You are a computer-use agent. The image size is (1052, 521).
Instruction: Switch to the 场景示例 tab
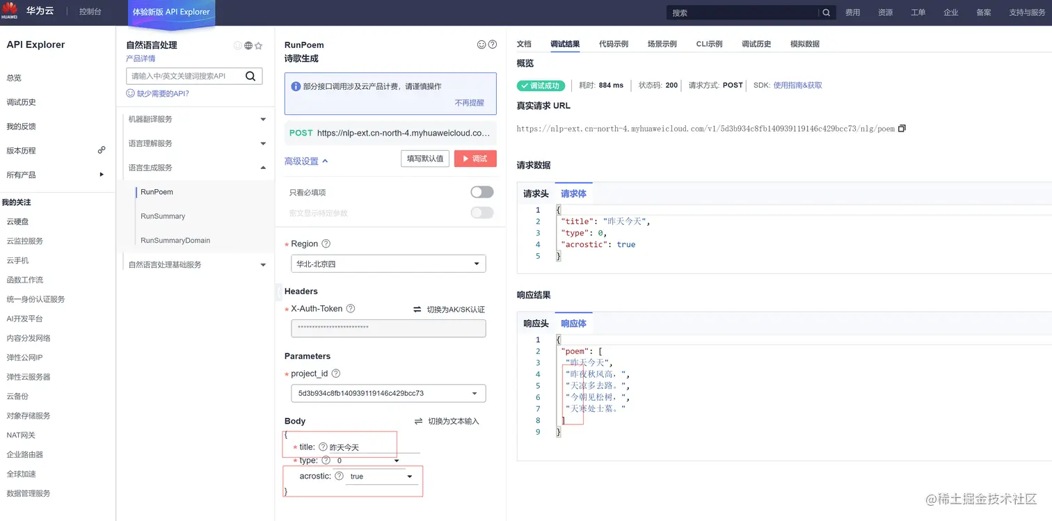(662, 44)
